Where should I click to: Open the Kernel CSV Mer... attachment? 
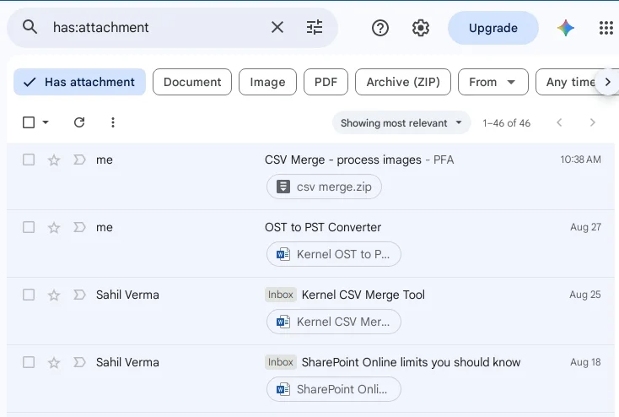(334, 322)
